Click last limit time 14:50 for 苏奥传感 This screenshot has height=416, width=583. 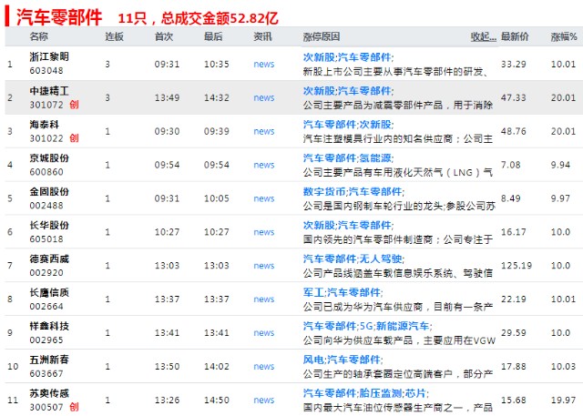click(217, 401)
